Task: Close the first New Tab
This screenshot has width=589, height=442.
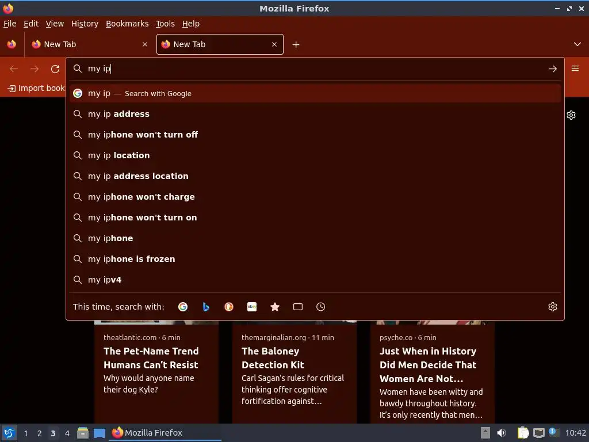Action: coord(145,44)
